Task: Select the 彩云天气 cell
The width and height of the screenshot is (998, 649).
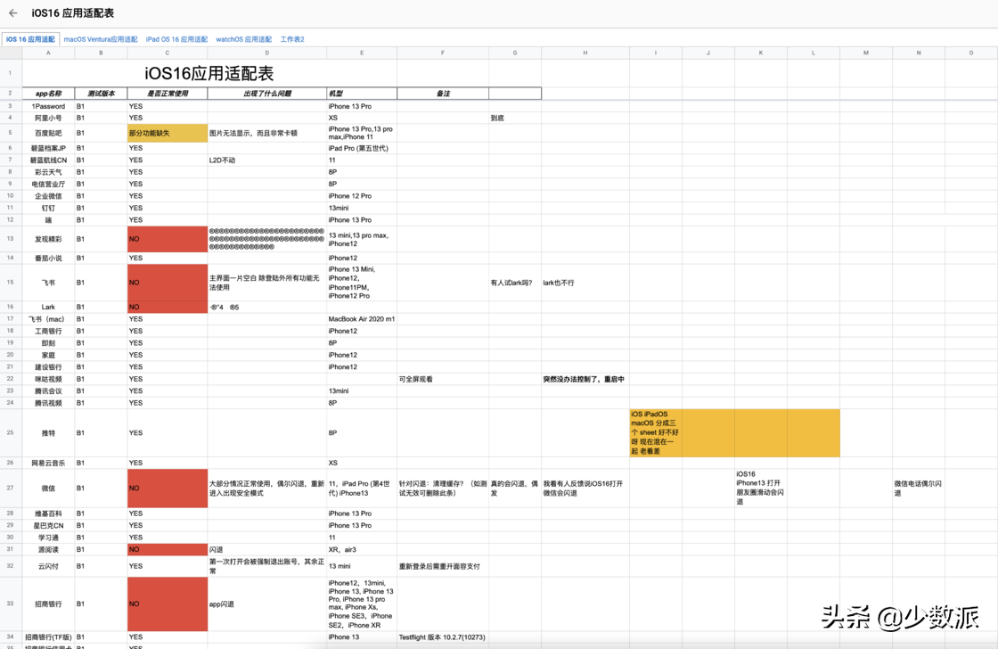Action: pos(48,172)
